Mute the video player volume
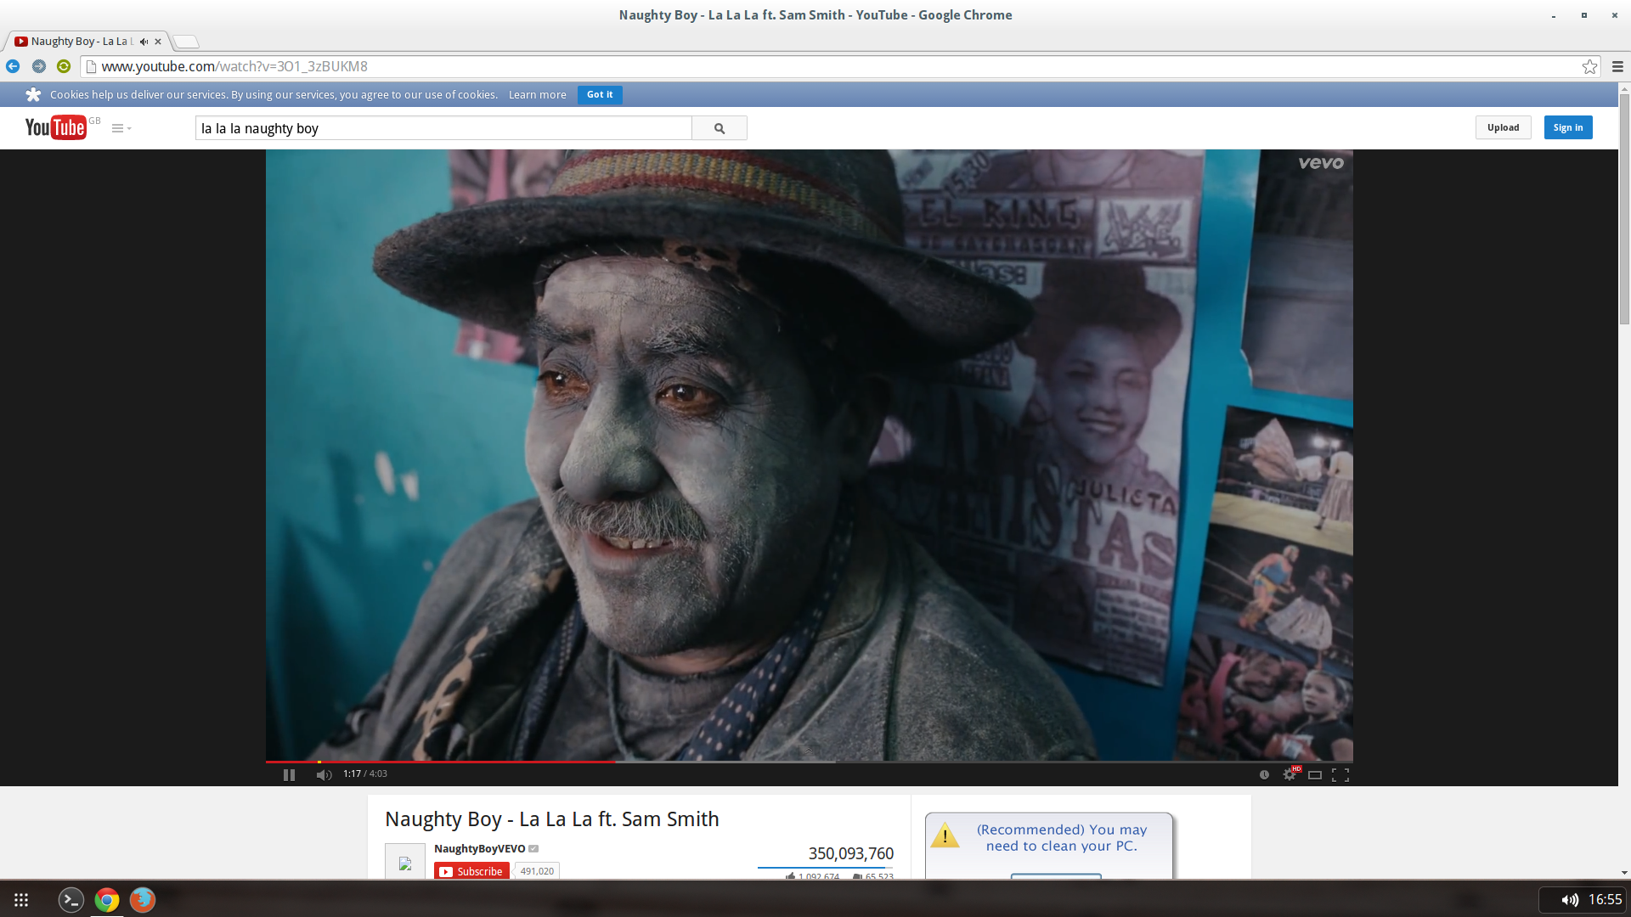 [x=324, y=774]
